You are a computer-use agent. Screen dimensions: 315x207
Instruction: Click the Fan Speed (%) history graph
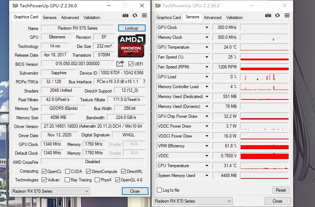coord(265,57)
